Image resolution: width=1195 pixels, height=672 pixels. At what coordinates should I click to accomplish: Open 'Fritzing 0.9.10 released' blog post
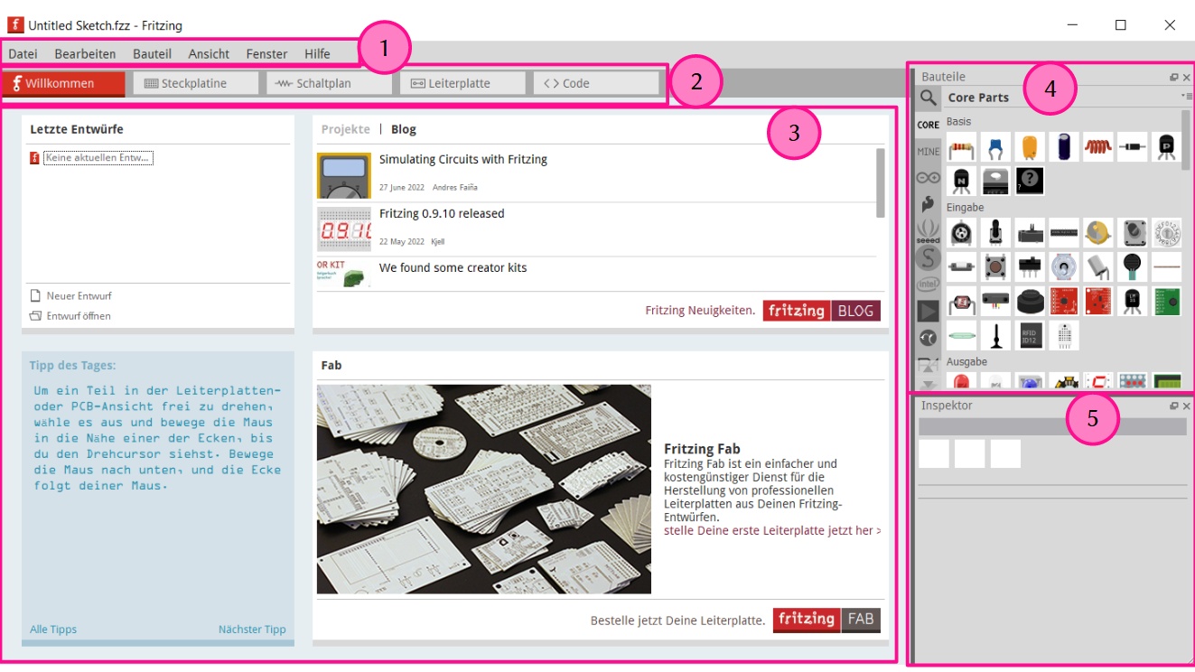442,213
